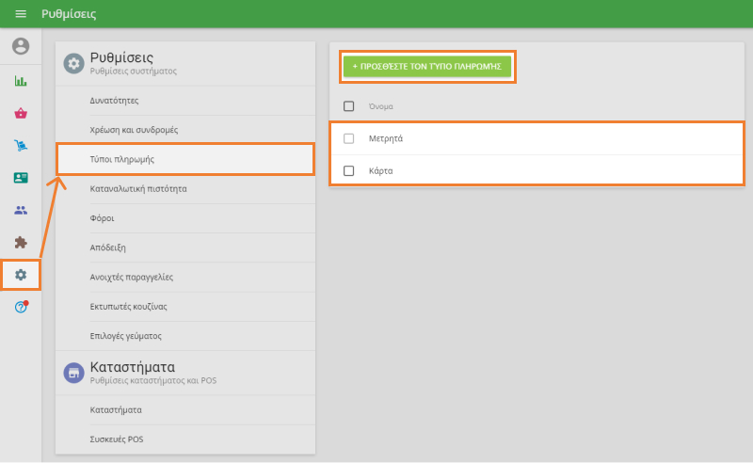Viewport: 753px width, 463px height.
Task: Open the items shopping basket icon
Action: tap(21, 113)
